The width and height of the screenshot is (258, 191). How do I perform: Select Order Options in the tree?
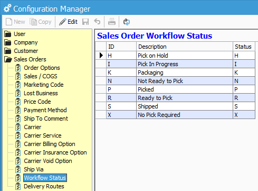[x=42, y=68]
